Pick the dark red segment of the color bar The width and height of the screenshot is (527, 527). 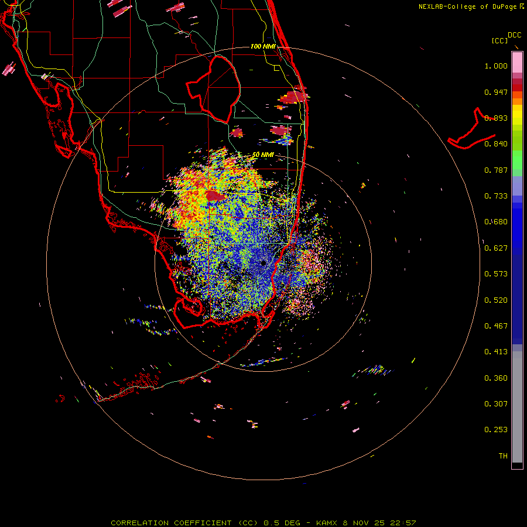point(517,88)
